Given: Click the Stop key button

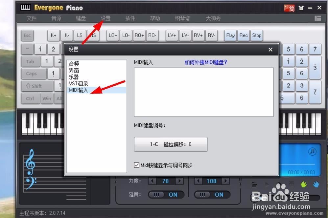Looking at the screenshot, I should (x=257, y=35).
